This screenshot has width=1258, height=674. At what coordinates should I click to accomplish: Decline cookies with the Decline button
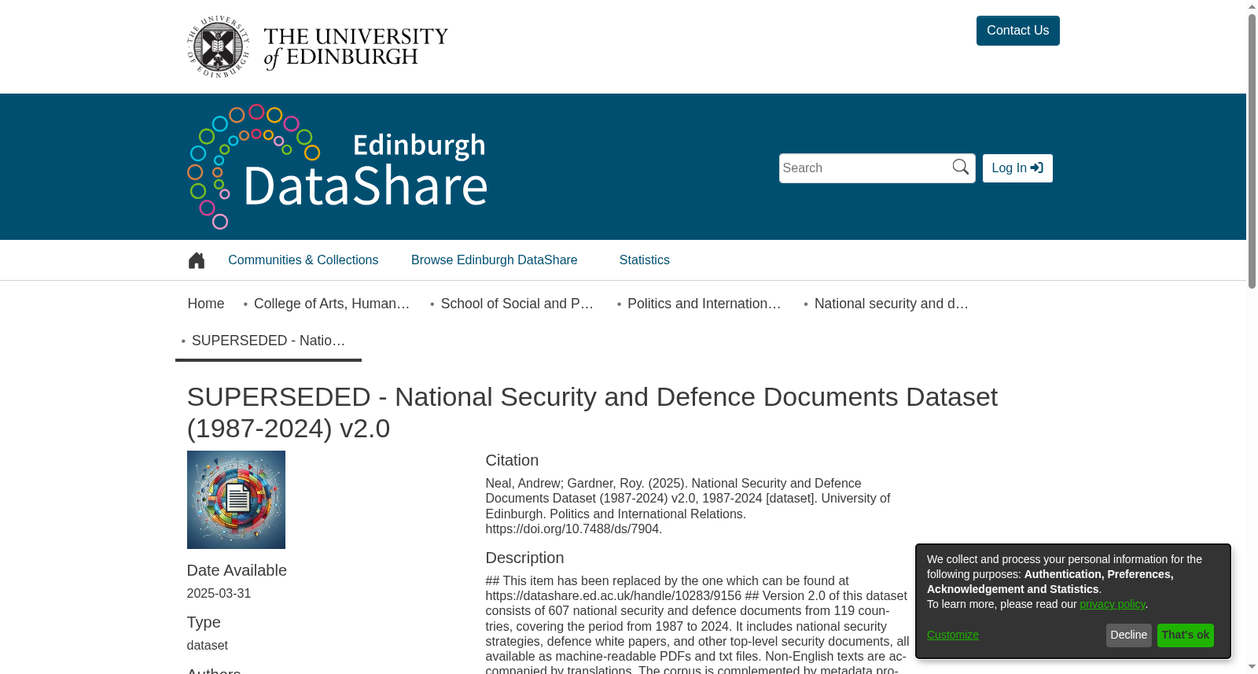(1128, 635)
